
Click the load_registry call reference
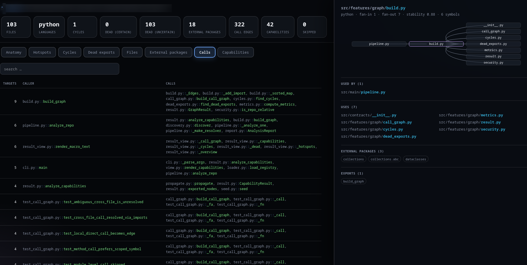pos(263,168)
